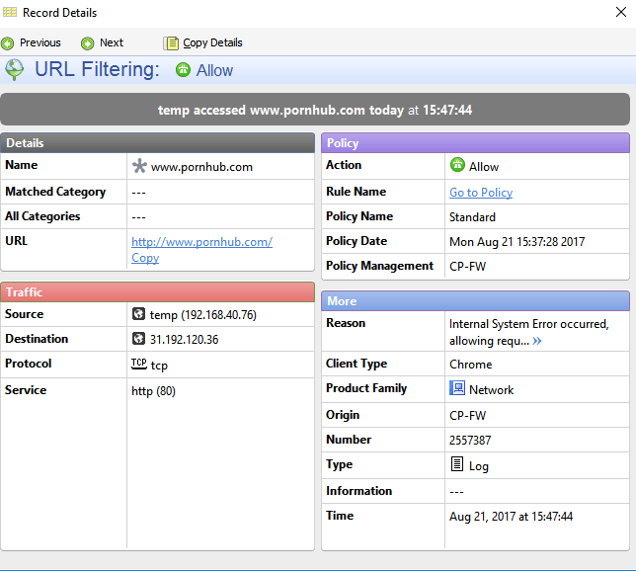Click the Time value Aug 21, 2017
This screenshot has width=636, height=571.
[511, 517]
